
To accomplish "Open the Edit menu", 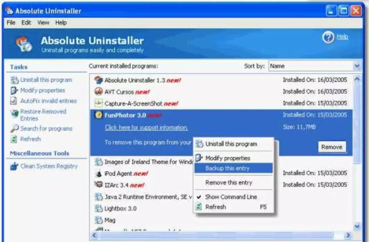I will coord(26,22).
